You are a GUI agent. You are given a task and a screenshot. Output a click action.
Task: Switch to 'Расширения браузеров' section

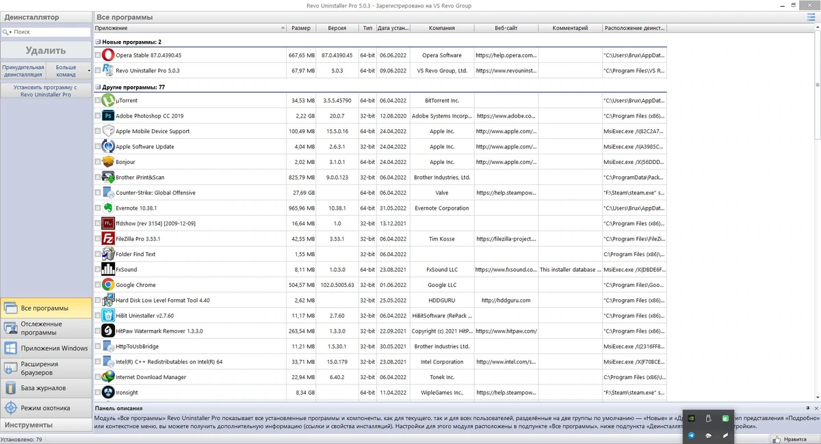click(44, 368)
